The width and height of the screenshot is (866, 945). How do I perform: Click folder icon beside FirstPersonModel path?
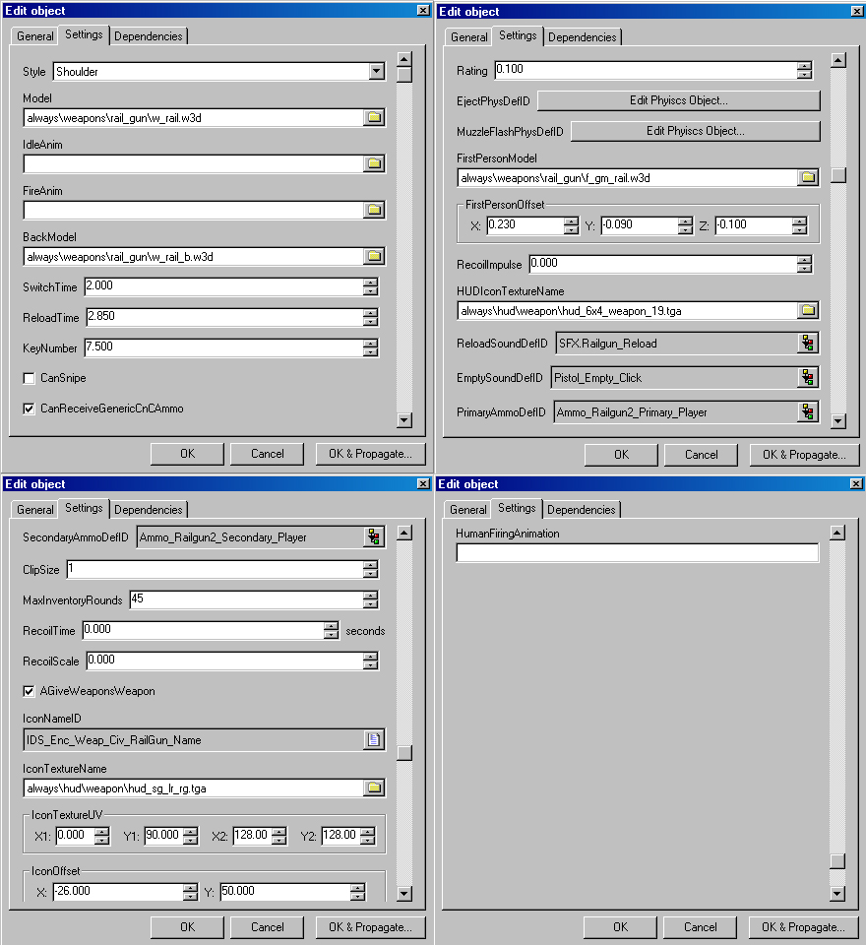tap(808, 177)
